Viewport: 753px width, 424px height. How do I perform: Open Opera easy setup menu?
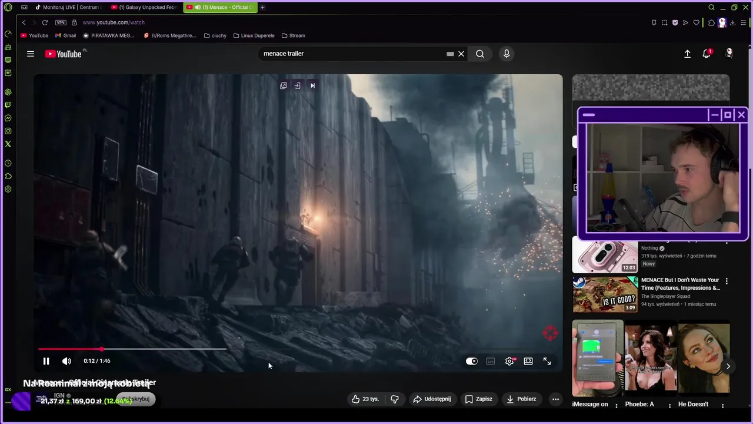tap(744, 22)
